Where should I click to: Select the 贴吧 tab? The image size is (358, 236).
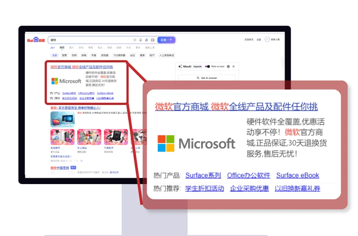pos(119,47)
